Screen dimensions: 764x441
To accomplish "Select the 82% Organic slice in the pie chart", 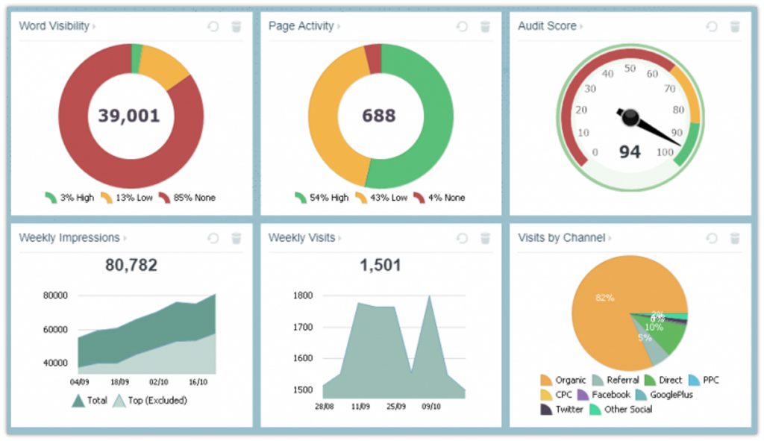I will pos(604,298).
